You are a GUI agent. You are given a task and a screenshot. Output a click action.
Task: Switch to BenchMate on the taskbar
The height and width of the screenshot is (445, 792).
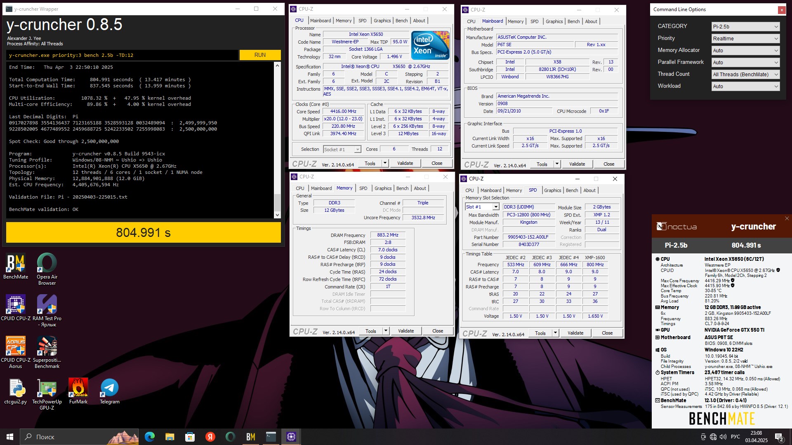click(251, 437)
